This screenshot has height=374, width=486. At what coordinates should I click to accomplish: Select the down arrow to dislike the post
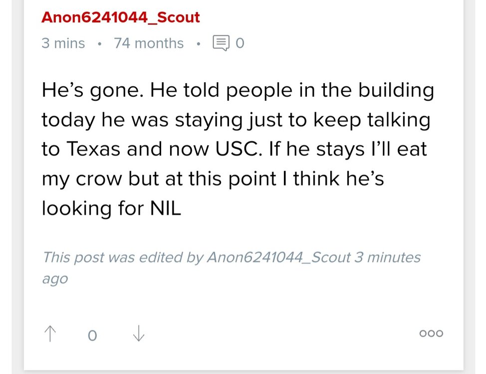138,333
